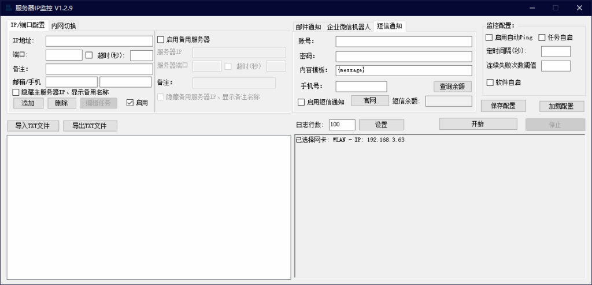Focus the 密码 input field

pyautogui.click(x=404, y=57)
